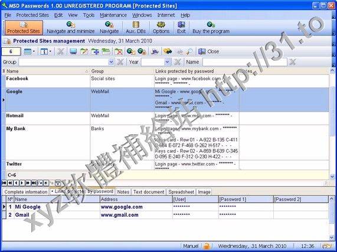Go to last record navigator button
337x252 pixels.
pos(34,183)
